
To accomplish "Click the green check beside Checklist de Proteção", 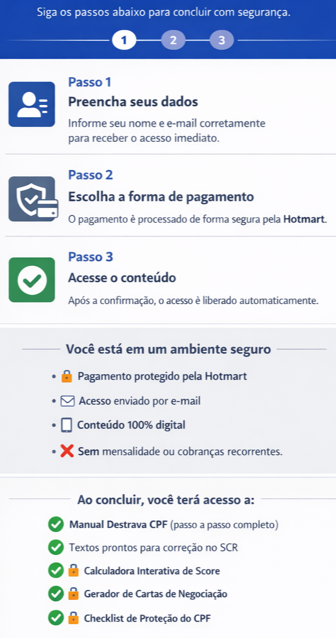I will pyautogui.click(x=55, y=618).
